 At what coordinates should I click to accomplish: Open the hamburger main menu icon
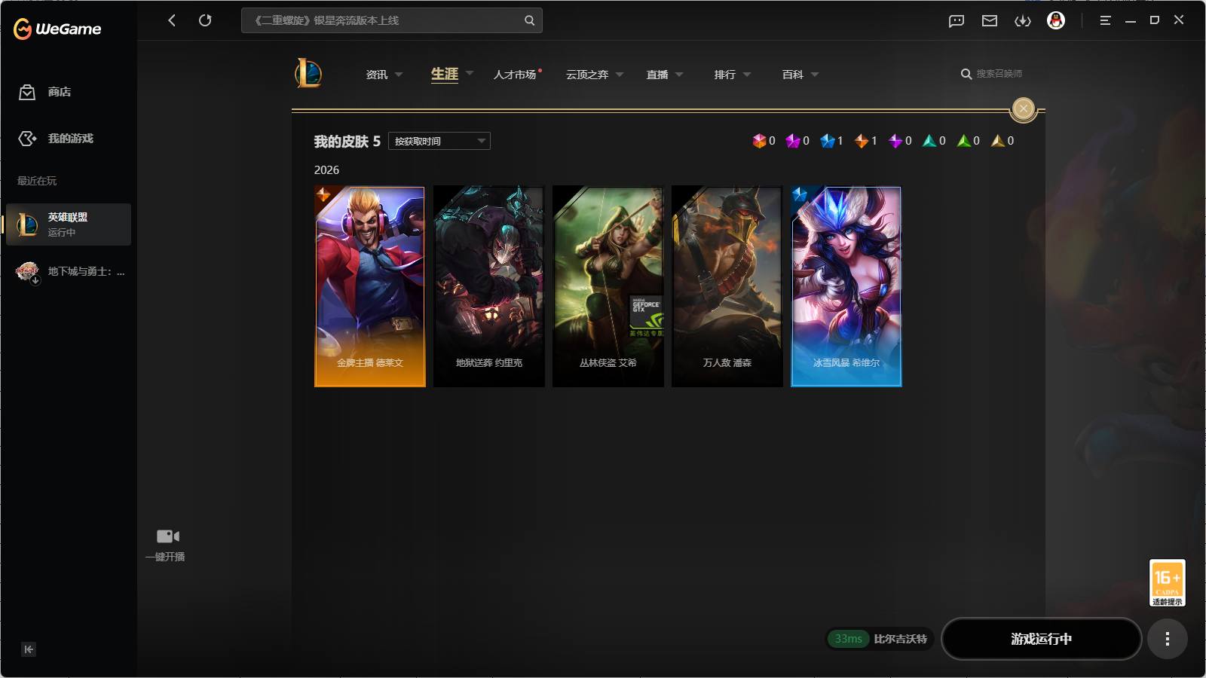[x=1105, y=20]
